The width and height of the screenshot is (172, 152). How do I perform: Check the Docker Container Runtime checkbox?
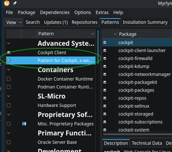pos(9,79)
